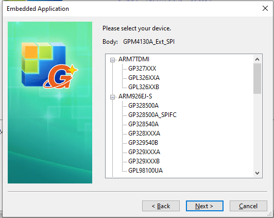Click the Next button
274x218 pixels.
204,206
